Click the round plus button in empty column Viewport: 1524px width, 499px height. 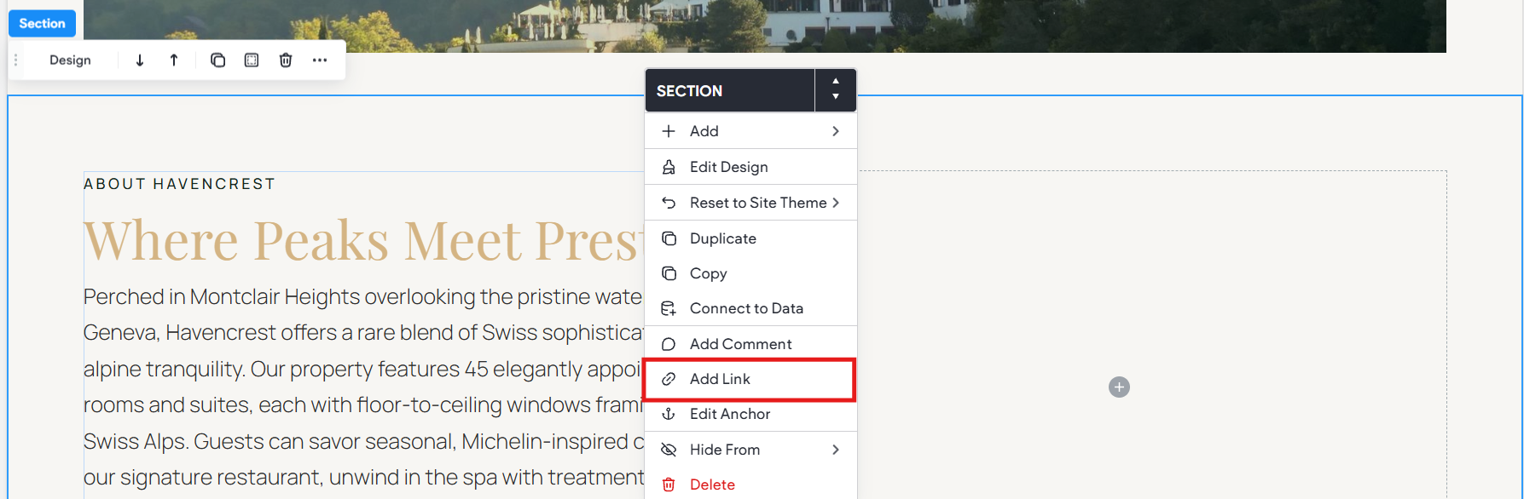point(1119,387)
